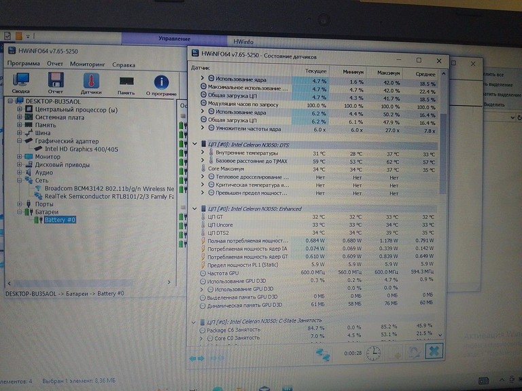Click the computer icon beside DESKTOP-BU35AOL
This screenshot has width=522, height=391.
(x=20, y=101)
